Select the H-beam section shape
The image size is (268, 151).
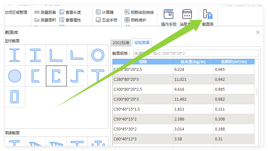[x=35, y=55]
